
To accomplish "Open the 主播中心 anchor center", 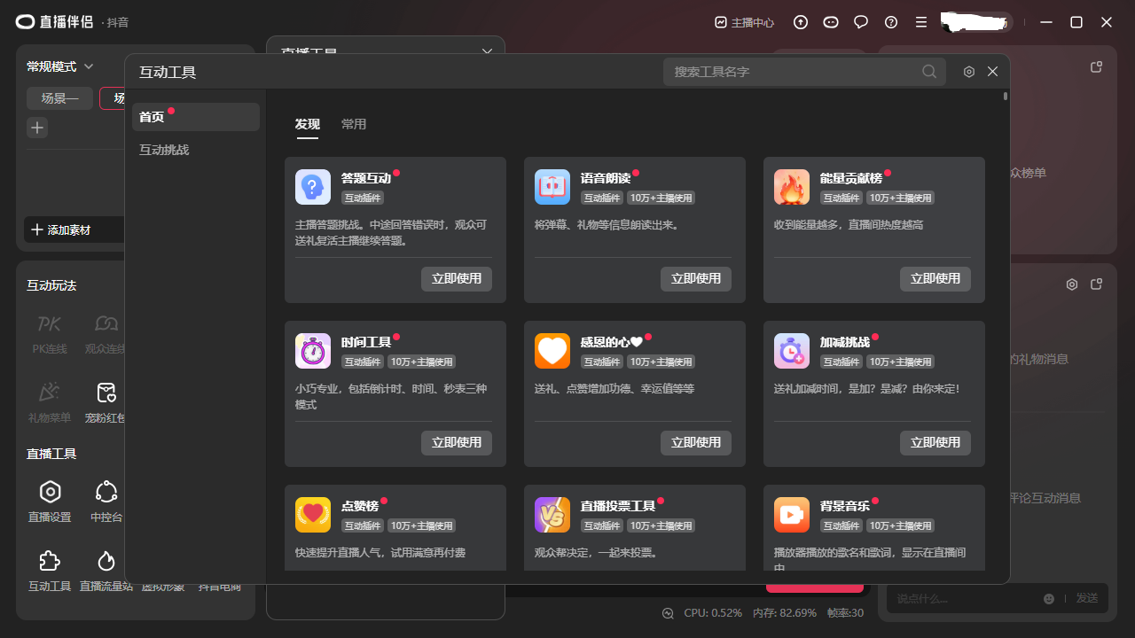I will pos(745,22).
